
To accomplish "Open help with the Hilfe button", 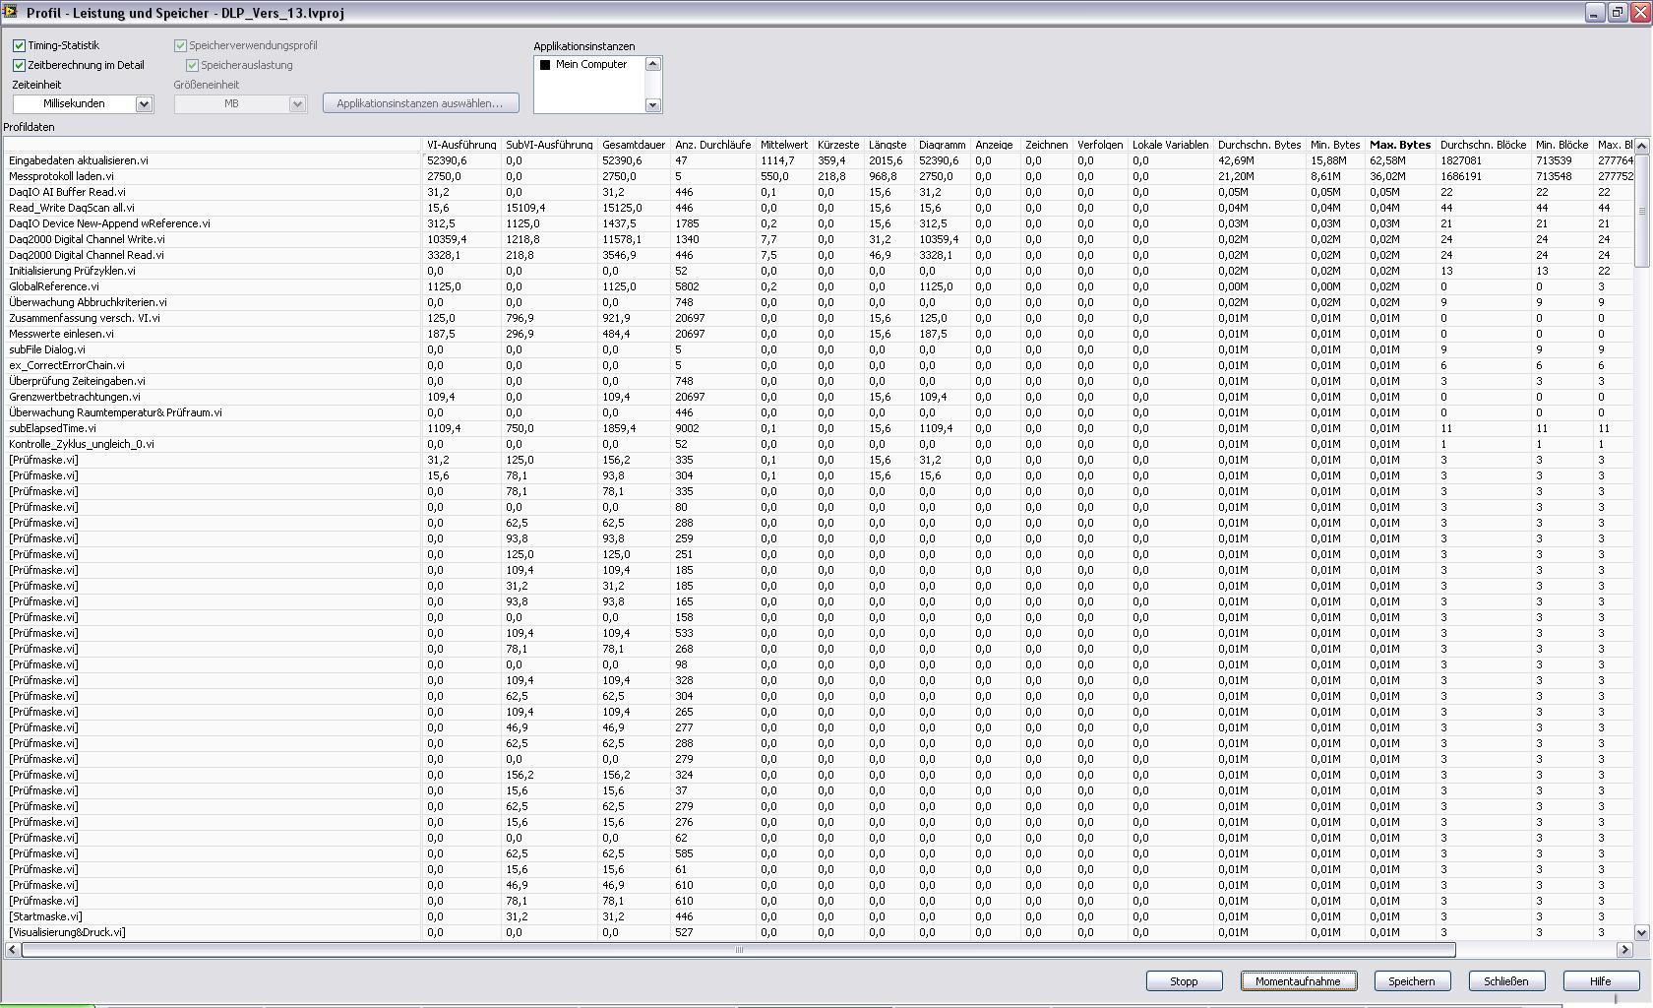I will coord(1600,981).
